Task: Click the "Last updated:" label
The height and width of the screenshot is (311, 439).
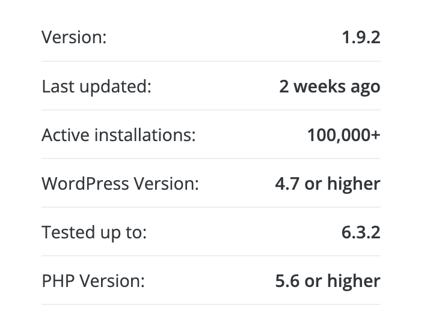Action: (x=96, y=86)
